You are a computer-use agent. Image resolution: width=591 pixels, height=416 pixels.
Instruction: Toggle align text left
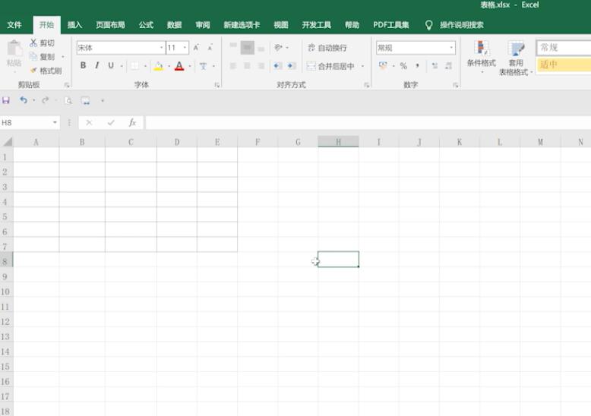click(x=233, y=66)
